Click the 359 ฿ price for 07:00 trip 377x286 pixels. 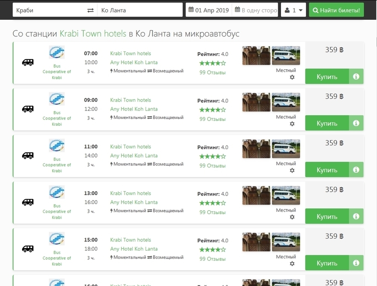tap(334, 50)
